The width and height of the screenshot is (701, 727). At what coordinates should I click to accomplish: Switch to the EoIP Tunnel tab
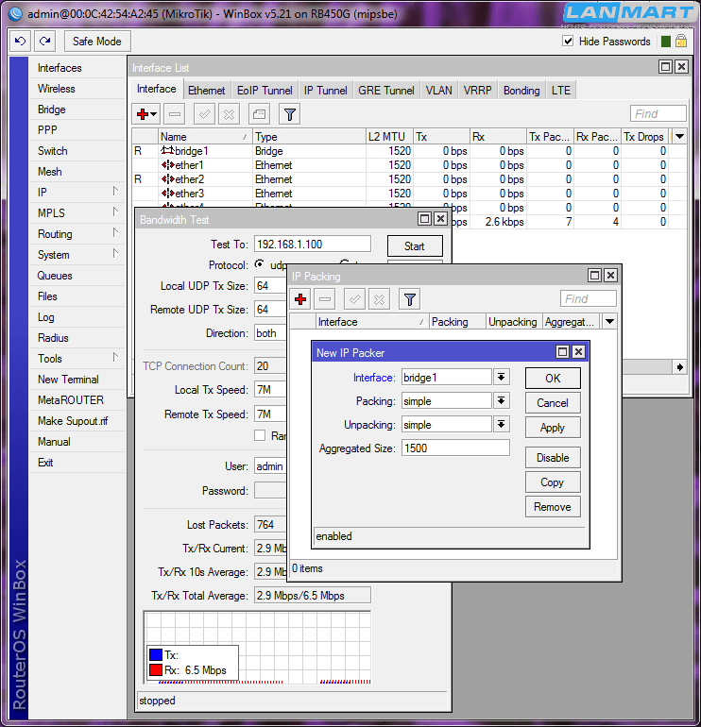265,91
